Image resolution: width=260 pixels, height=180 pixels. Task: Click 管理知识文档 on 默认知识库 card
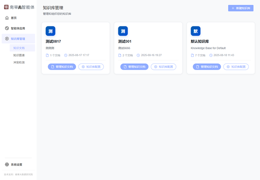[207, 67]
